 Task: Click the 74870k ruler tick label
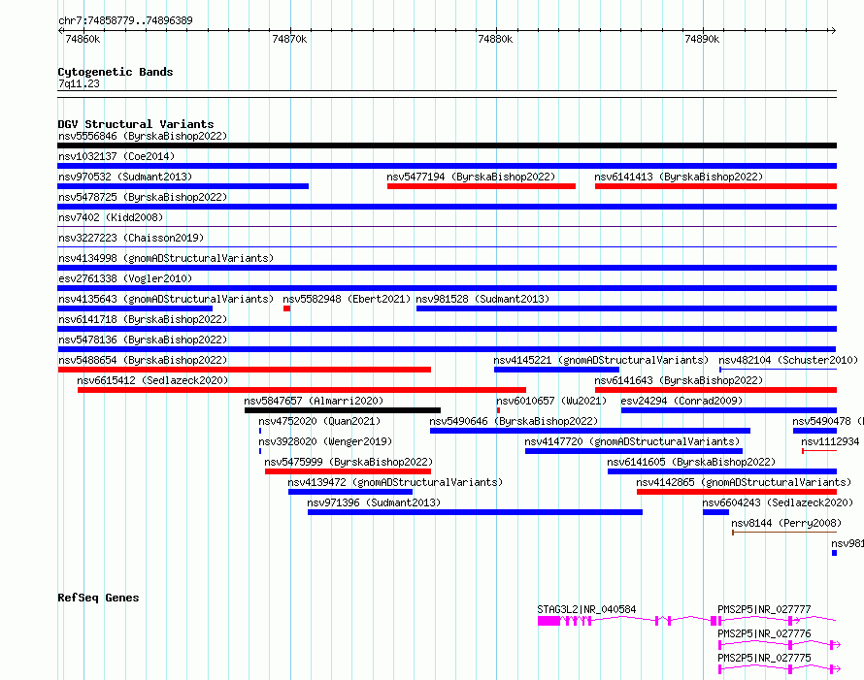[290, 39]
